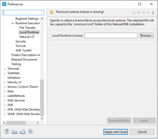
Task: Collapse the Runtime Execution tree node
Action: point(13,23)
